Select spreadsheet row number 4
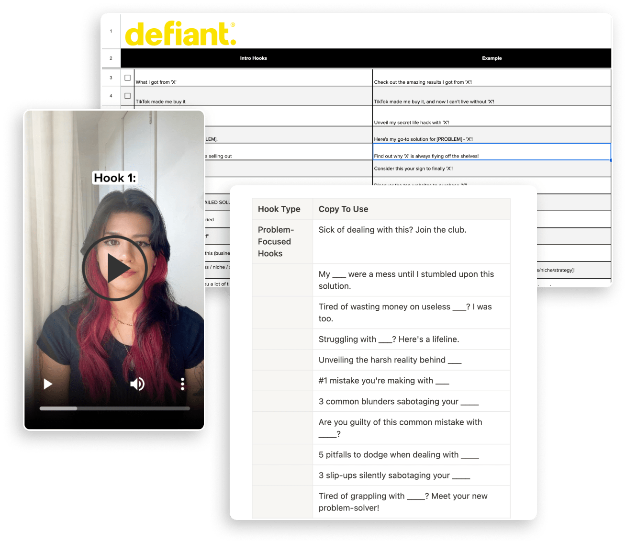 click(x=111, y=96)
